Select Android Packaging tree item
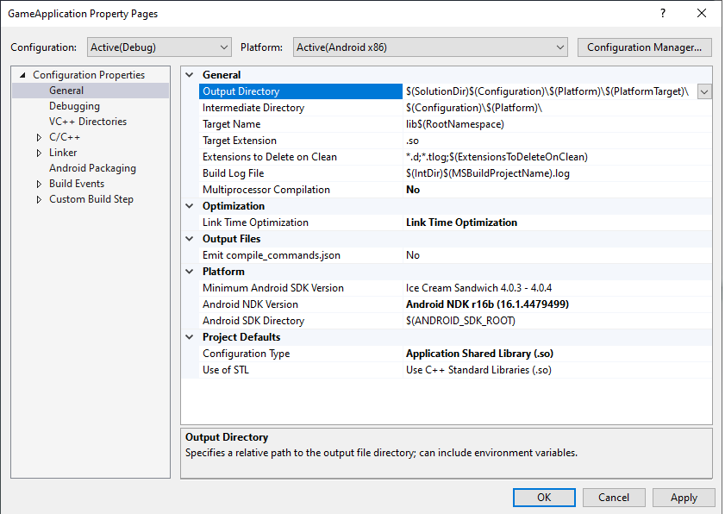The width and height of the screenshot is (725, 514). [x=92, y=168]
